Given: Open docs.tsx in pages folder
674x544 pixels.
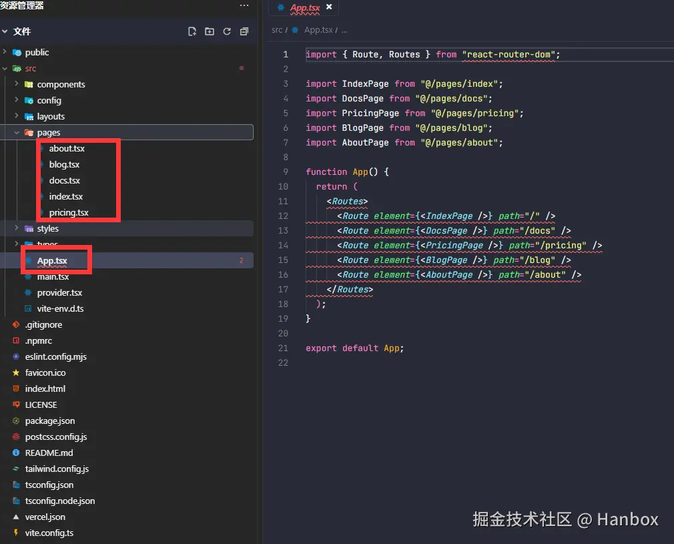Looking at the screenshot, I should [65, 180].
